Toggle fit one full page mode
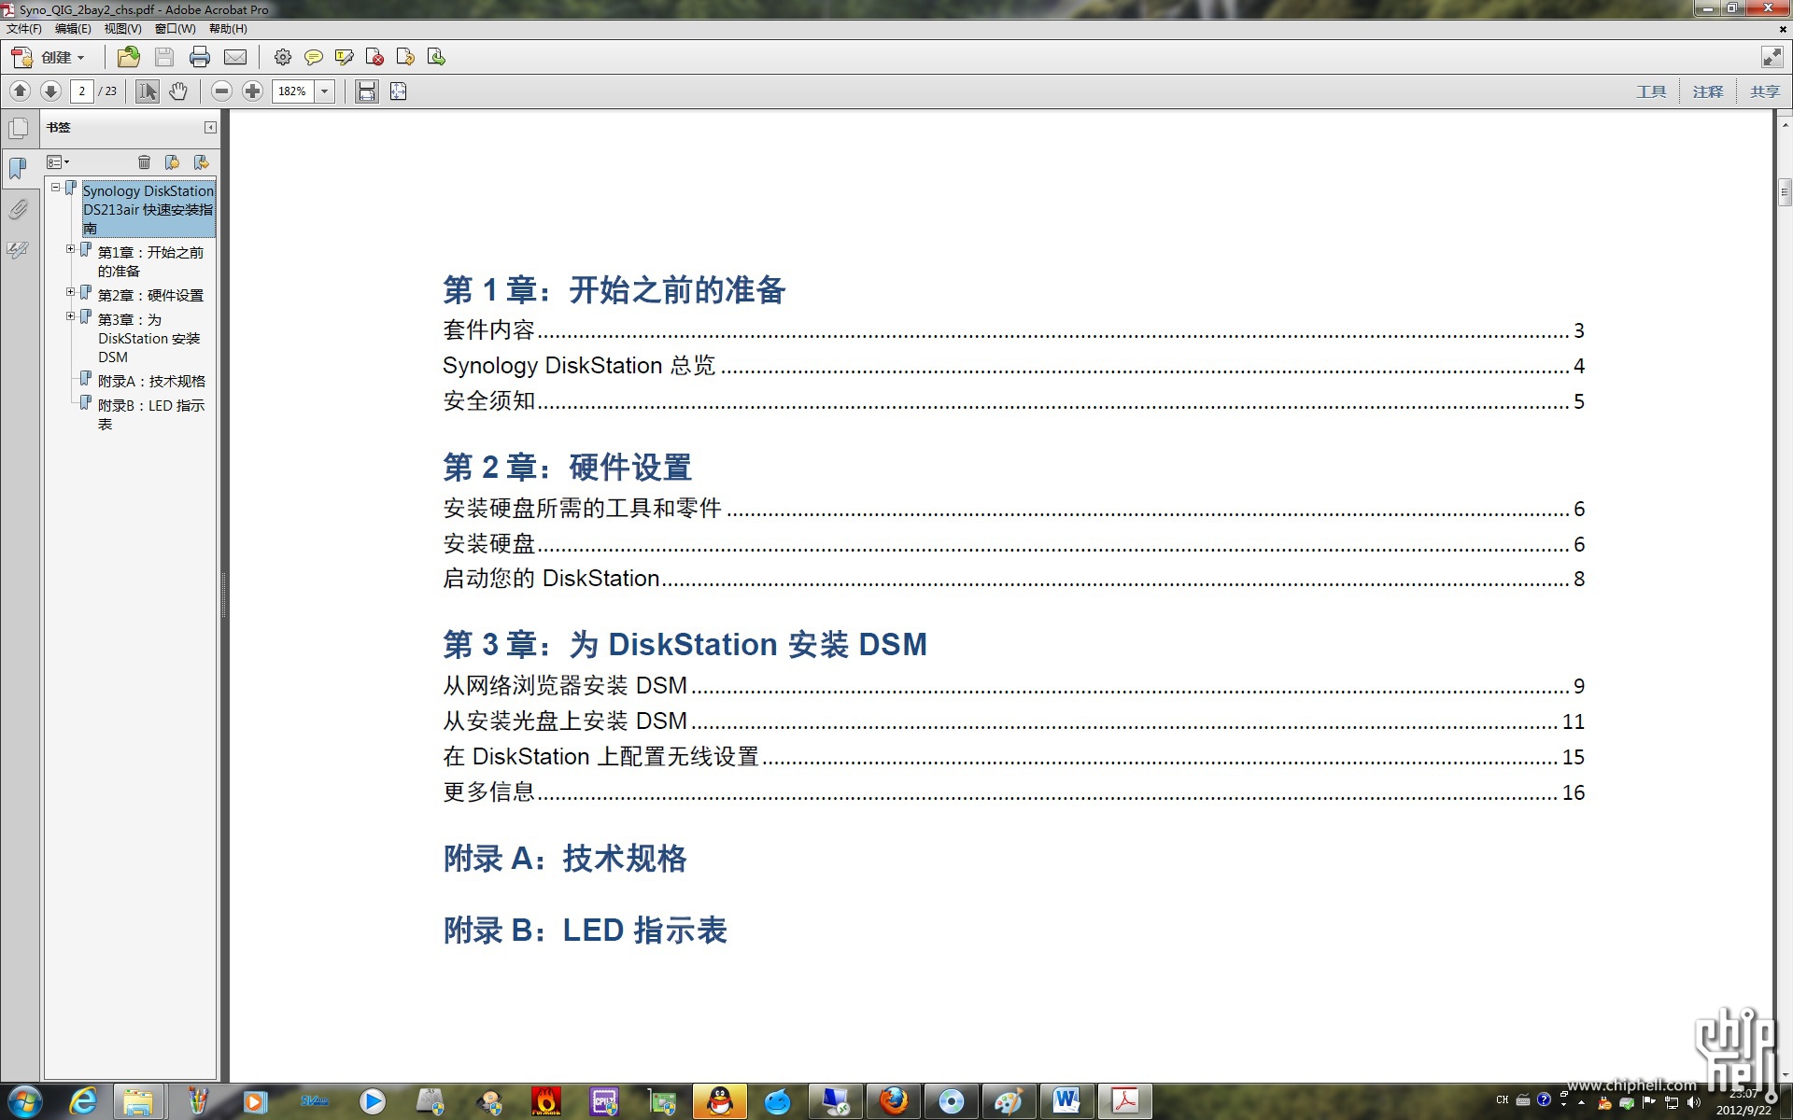 coord(399,91)
